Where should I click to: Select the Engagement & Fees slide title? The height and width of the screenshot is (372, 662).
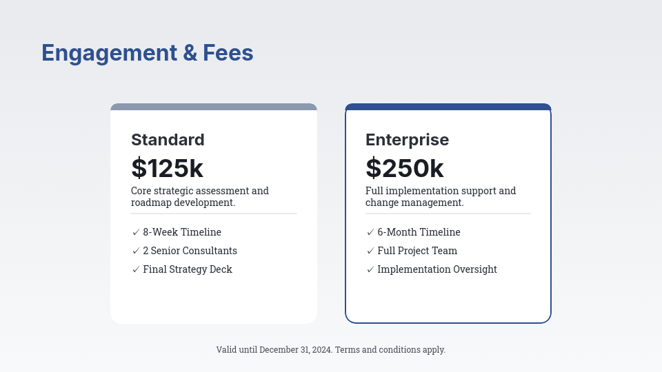147,53
